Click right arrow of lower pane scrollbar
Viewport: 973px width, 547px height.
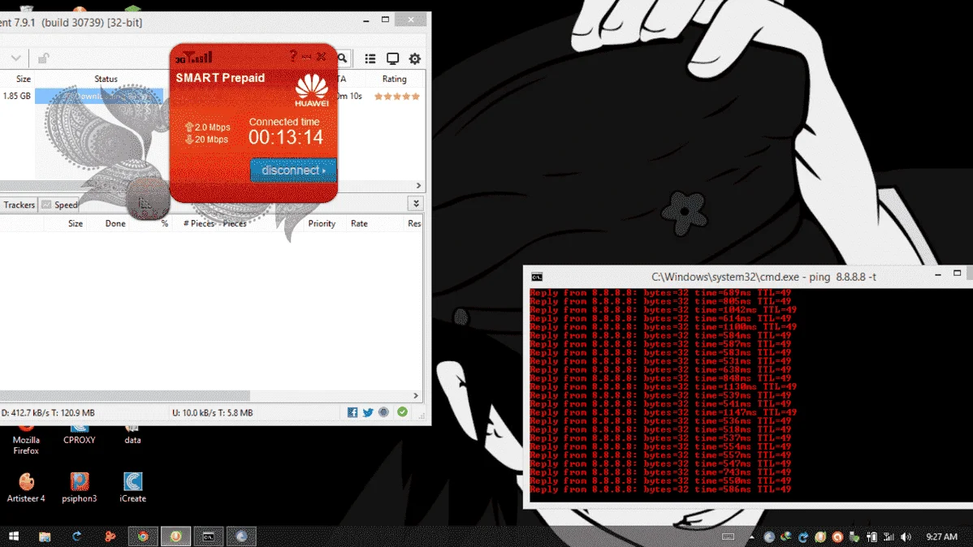click(416, 396)
